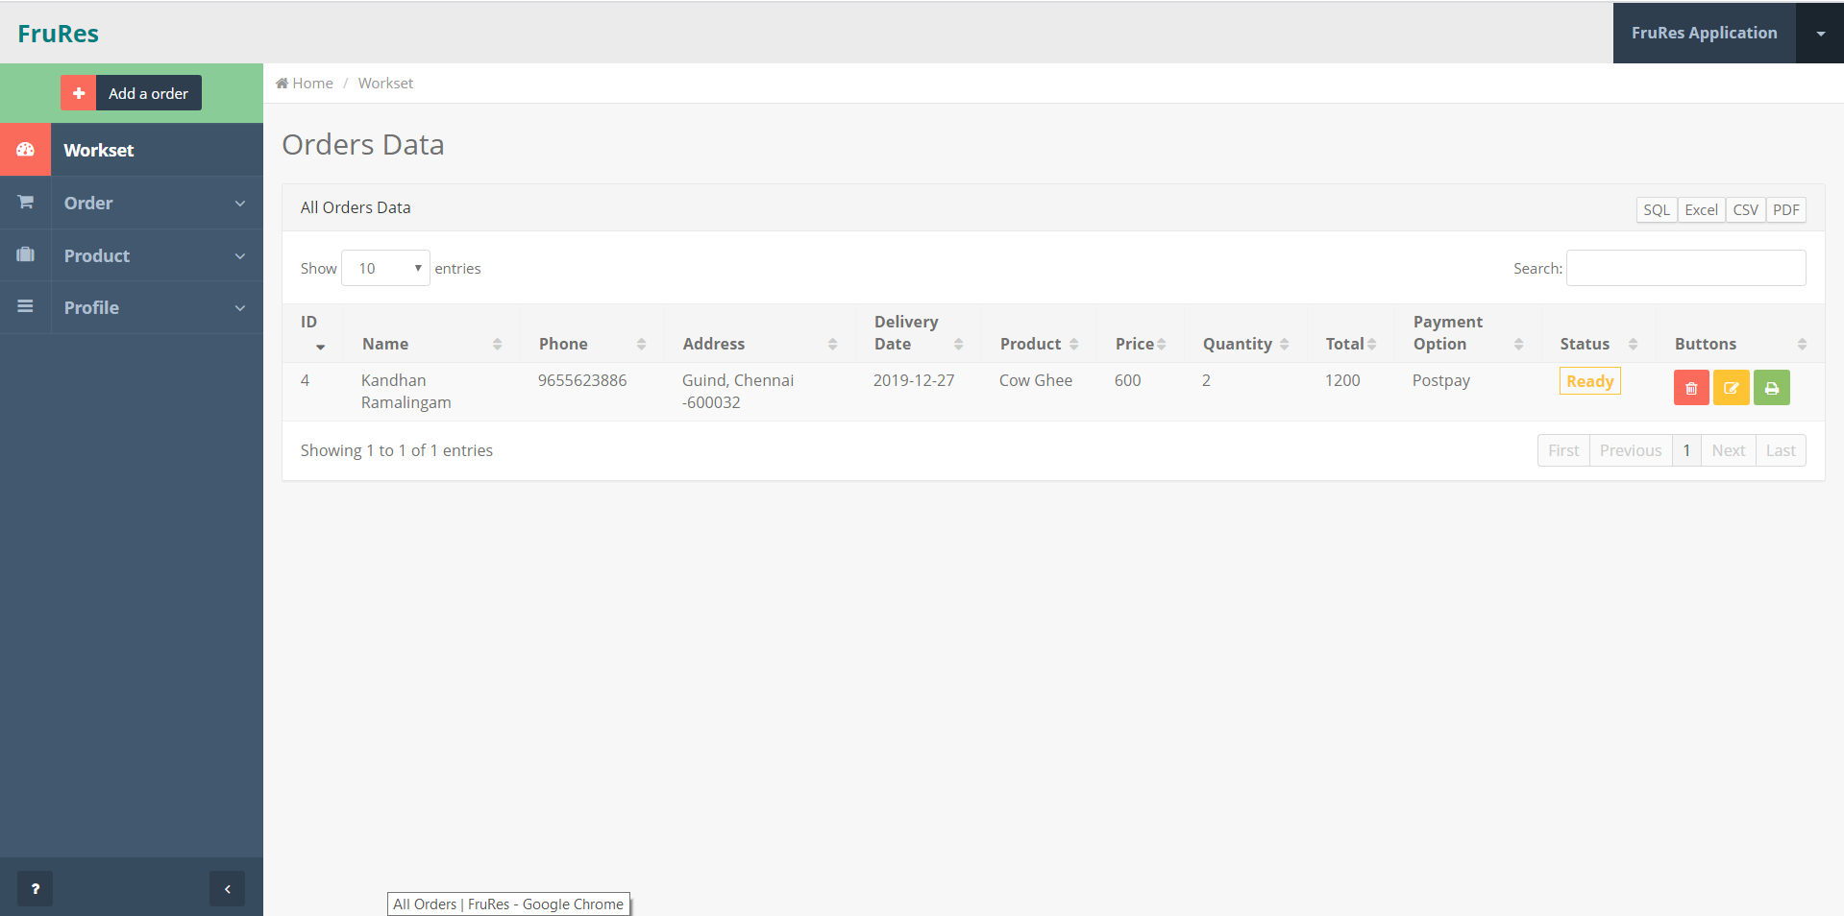Open the Profile sidebar menu item
1844x916 pixels.
pos(132,307)
